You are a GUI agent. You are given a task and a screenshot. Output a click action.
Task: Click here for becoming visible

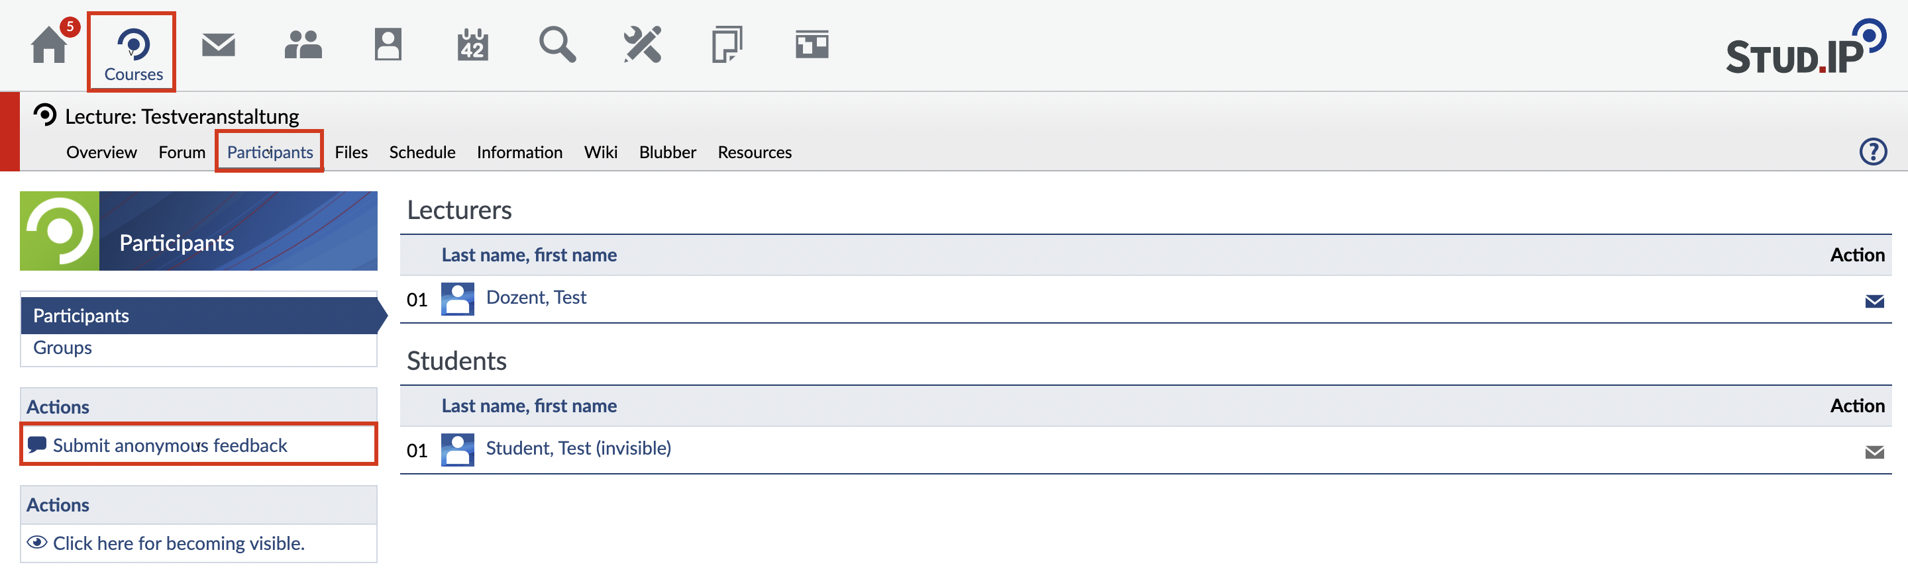178,543
